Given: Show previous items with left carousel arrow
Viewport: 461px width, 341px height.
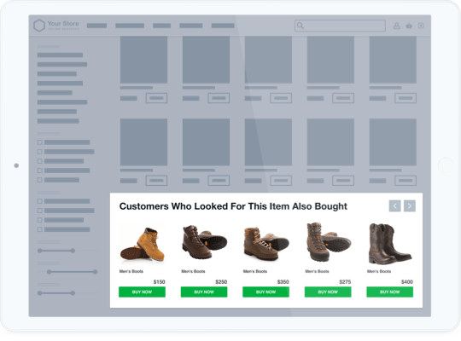Looking at the screenshot, I should (x=395, y=206).
